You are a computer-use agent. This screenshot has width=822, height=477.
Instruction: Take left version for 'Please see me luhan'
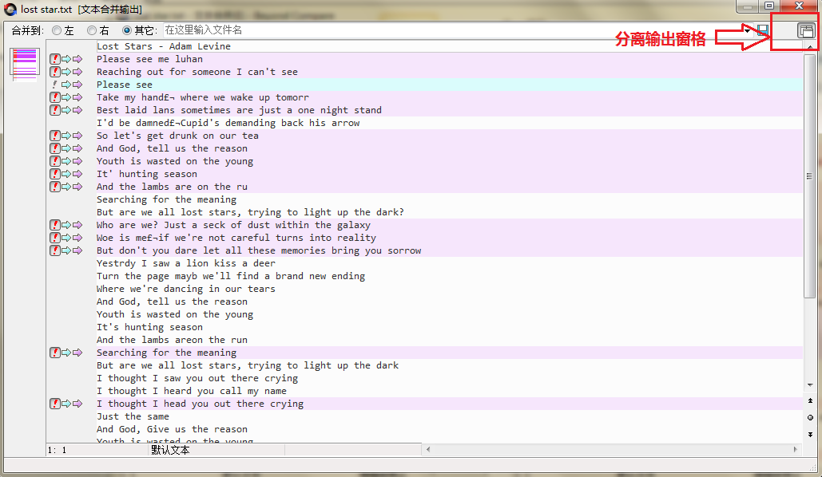(x=66, y=59)
